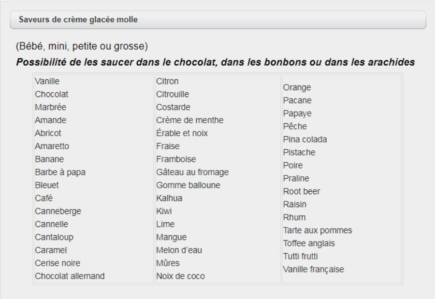Select 'Pina colada' in the third column
Screen dimensions: 435x299
(x=305, y=140)
